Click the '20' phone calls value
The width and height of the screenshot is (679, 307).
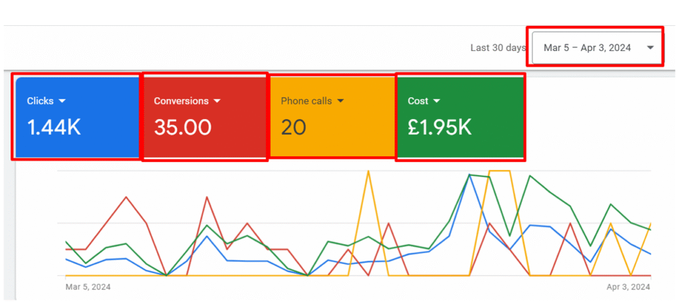pos(294,128)
